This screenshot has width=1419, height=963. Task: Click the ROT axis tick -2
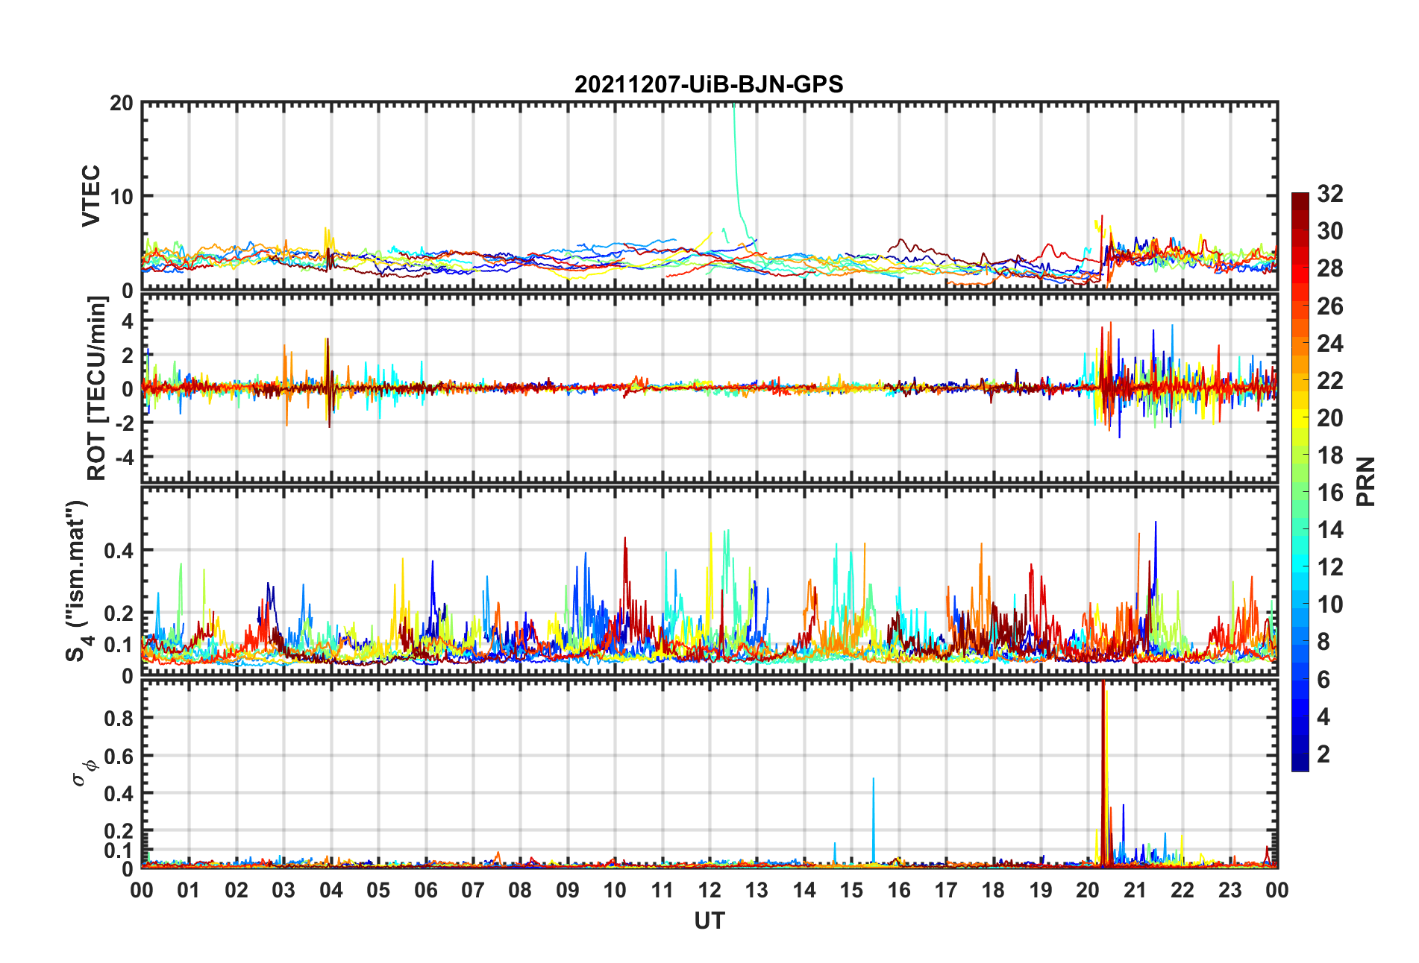(124, 423)
